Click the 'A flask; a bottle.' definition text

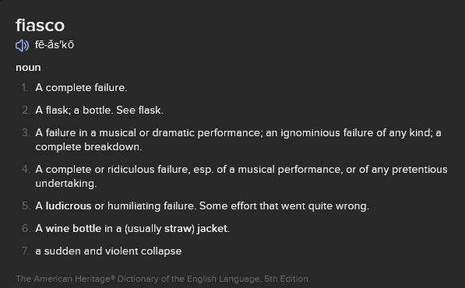coord(74,111)
